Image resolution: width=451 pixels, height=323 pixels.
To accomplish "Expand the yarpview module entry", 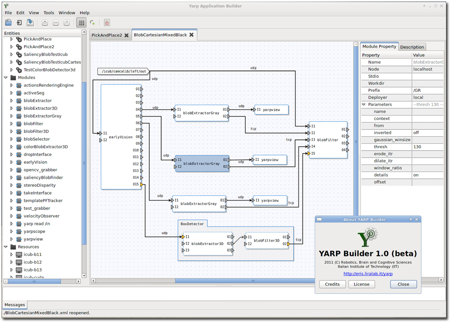I will click(x=12, y=239).
